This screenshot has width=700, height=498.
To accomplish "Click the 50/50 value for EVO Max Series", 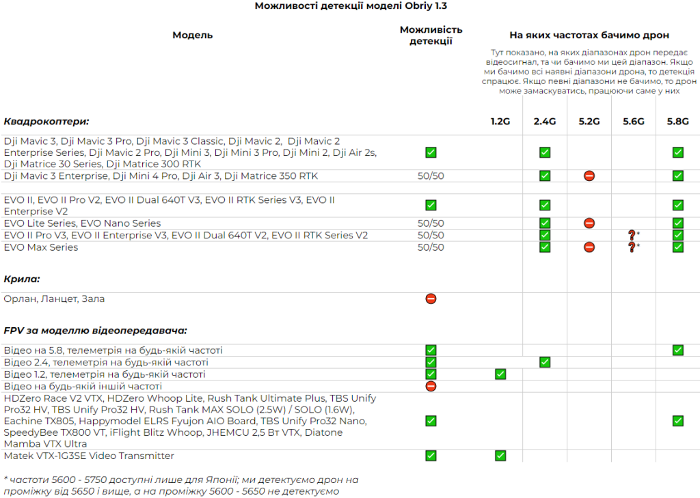I will [431, 247].
